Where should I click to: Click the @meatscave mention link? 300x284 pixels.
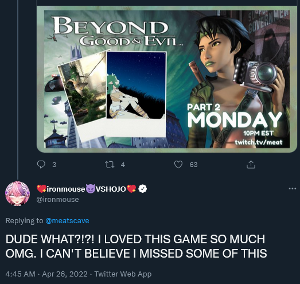pyautogui.click(x=67, y=221)
